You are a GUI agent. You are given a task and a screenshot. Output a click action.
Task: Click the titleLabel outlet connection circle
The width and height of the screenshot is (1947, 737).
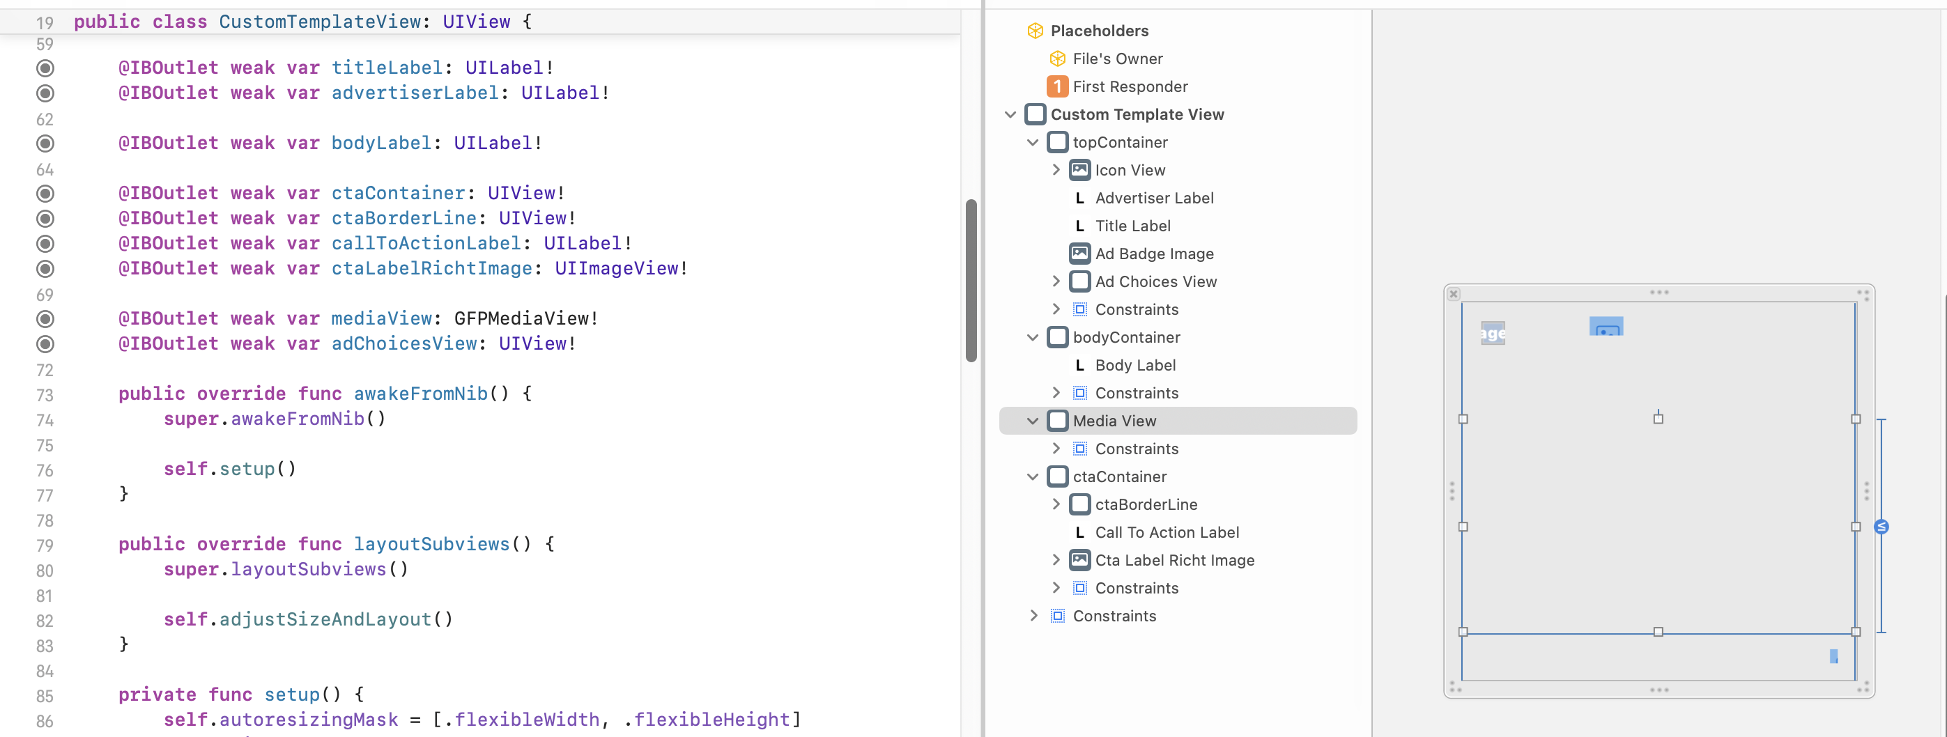click(45, 68)
